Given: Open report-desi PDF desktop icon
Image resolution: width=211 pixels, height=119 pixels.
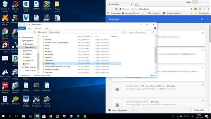Looking at the screenshot, I should click(5, 100).
